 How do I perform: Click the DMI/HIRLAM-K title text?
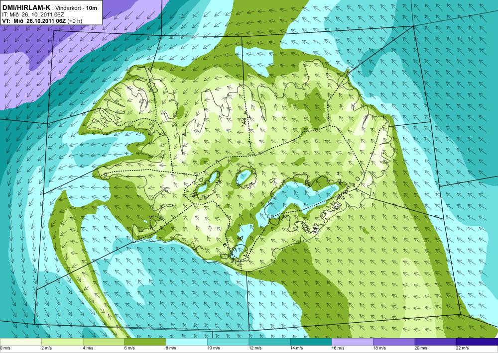pos(26,7)
